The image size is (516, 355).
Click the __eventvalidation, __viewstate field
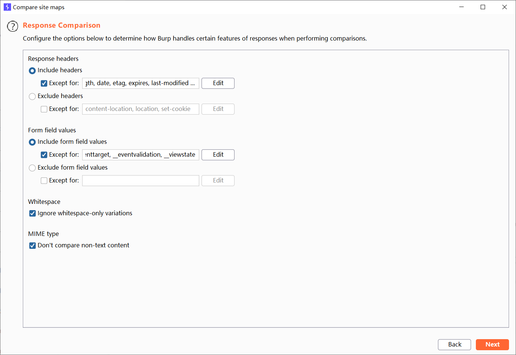141,155
